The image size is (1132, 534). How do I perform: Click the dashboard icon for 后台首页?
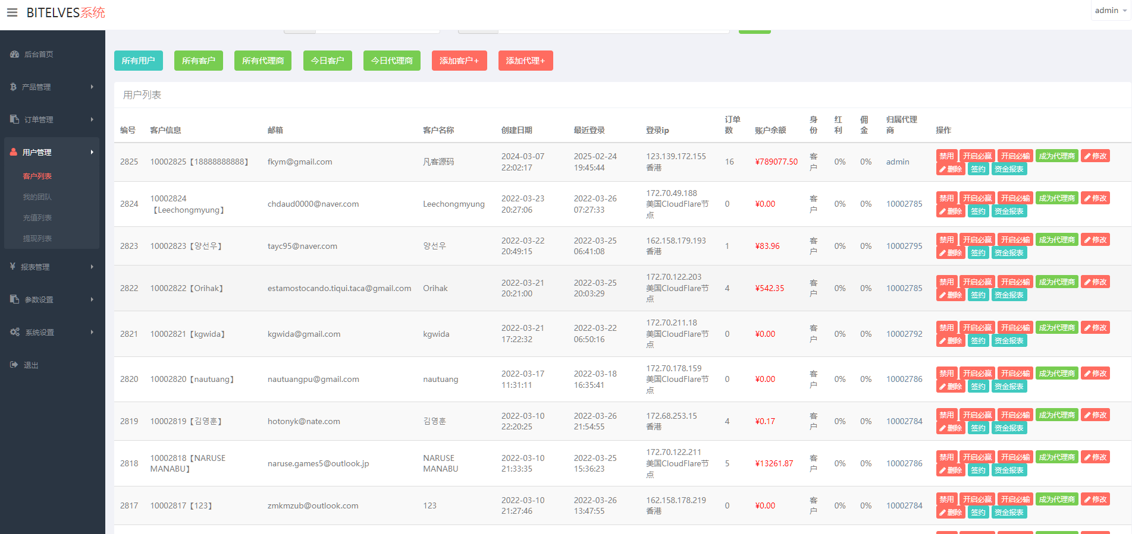[14, 54]
